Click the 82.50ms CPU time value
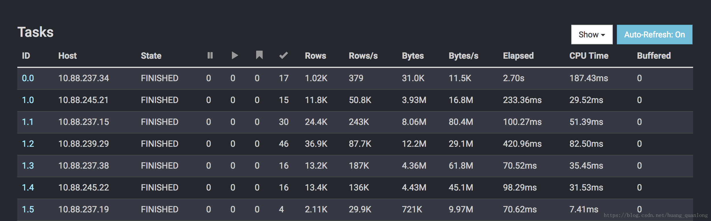Screen dimensions: 711x221 click(x=586, y=144)
